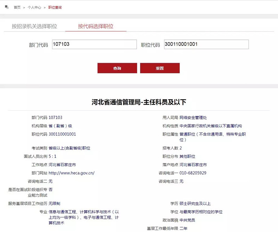The image size is (278, 232).
Task: Click 政治面貌 value 中共党员
Action: (187, 220)
